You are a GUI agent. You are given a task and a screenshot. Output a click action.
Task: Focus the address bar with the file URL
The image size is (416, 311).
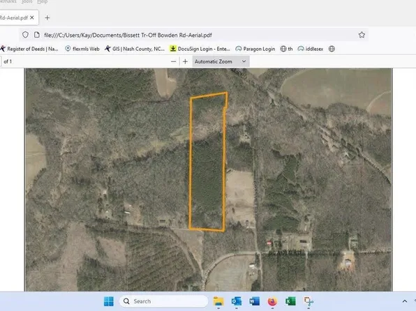click(x=193, y=35)
